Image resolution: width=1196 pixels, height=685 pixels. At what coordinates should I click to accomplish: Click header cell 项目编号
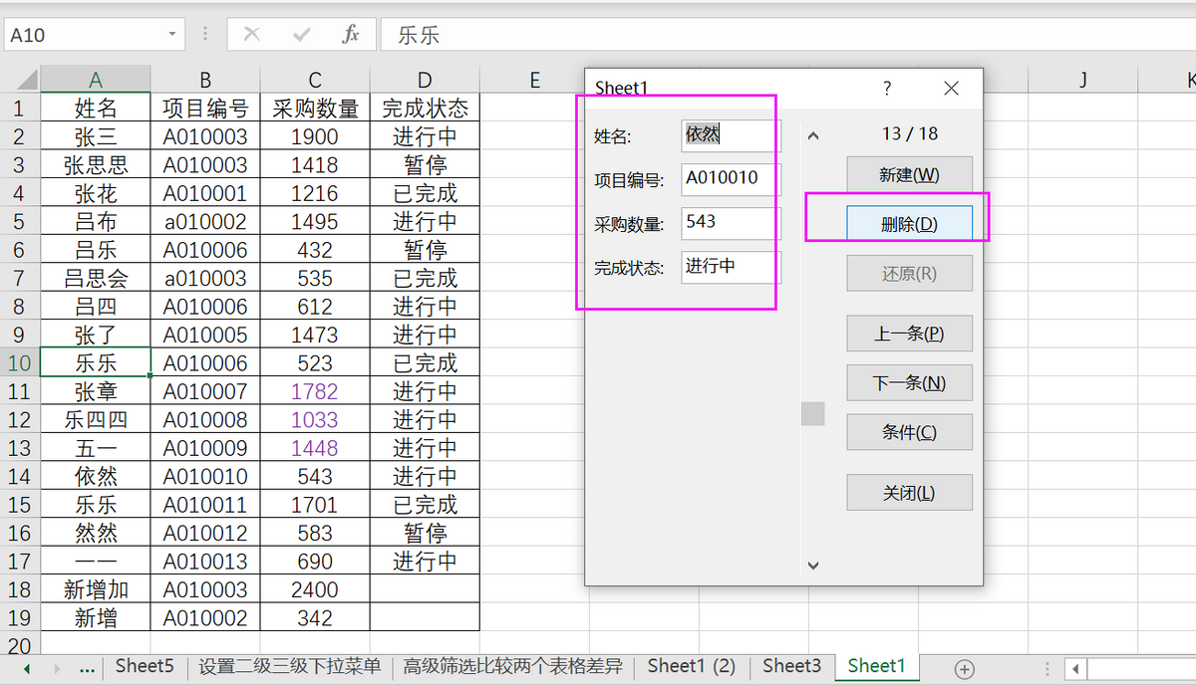pyautogui.click(x=205, y=108)
